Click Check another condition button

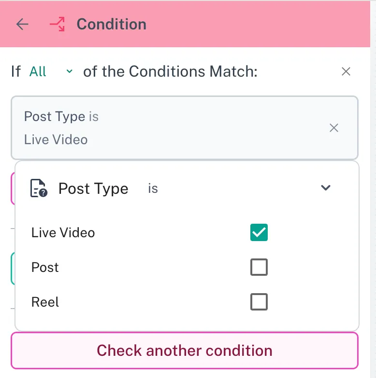pyautogui.click(x=184, y=350)
